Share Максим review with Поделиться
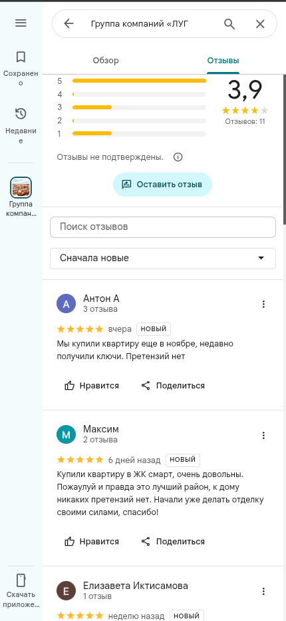 [x=173, y=541]
